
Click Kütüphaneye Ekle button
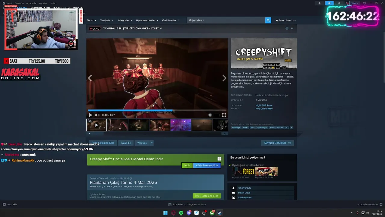[x=207, y=165]
